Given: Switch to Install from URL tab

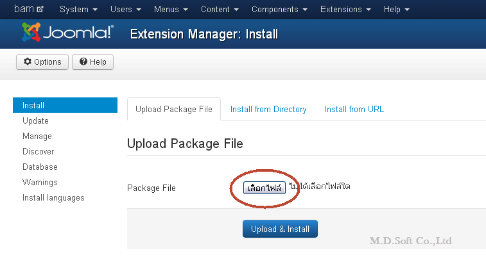Looking at the screenshot, I should pos(354,109).
